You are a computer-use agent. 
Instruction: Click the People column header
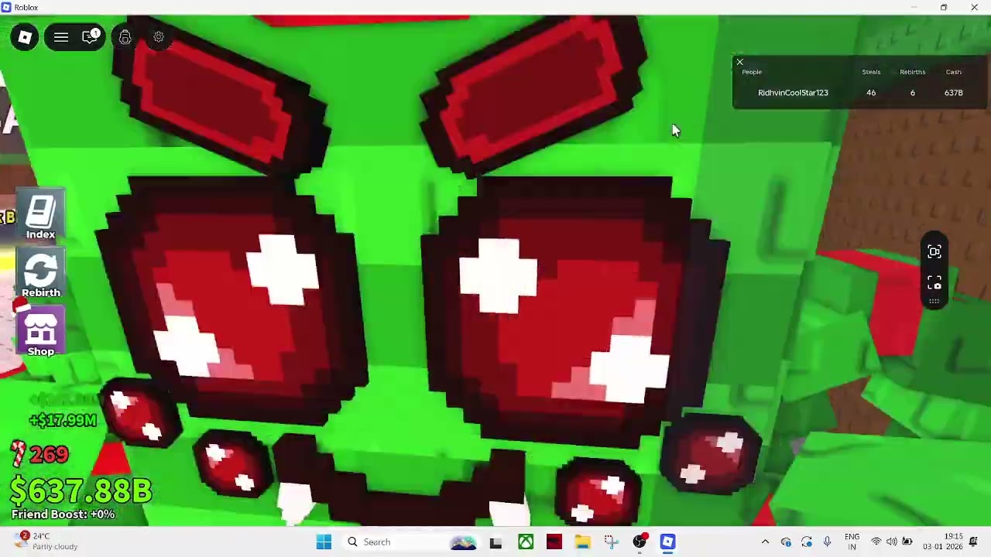752,72
